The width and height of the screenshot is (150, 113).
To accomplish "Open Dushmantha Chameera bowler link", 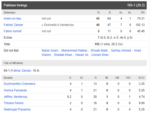I will 19,84.
